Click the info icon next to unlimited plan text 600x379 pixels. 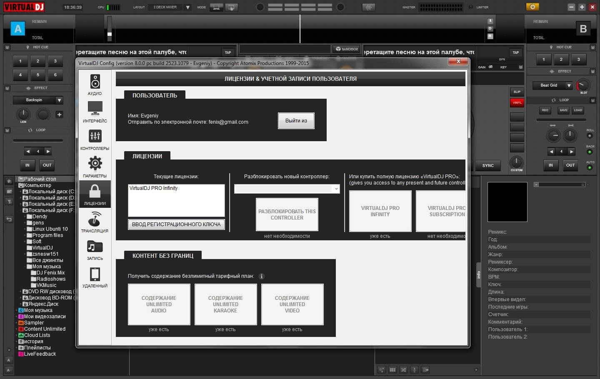(x=262, y=276)
